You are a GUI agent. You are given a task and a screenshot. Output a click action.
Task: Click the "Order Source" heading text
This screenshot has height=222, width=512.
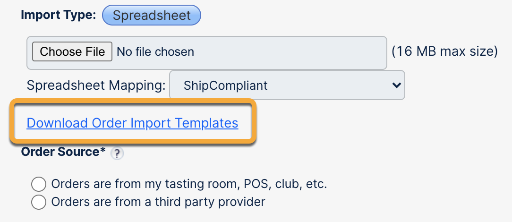[x=60, y=152]
